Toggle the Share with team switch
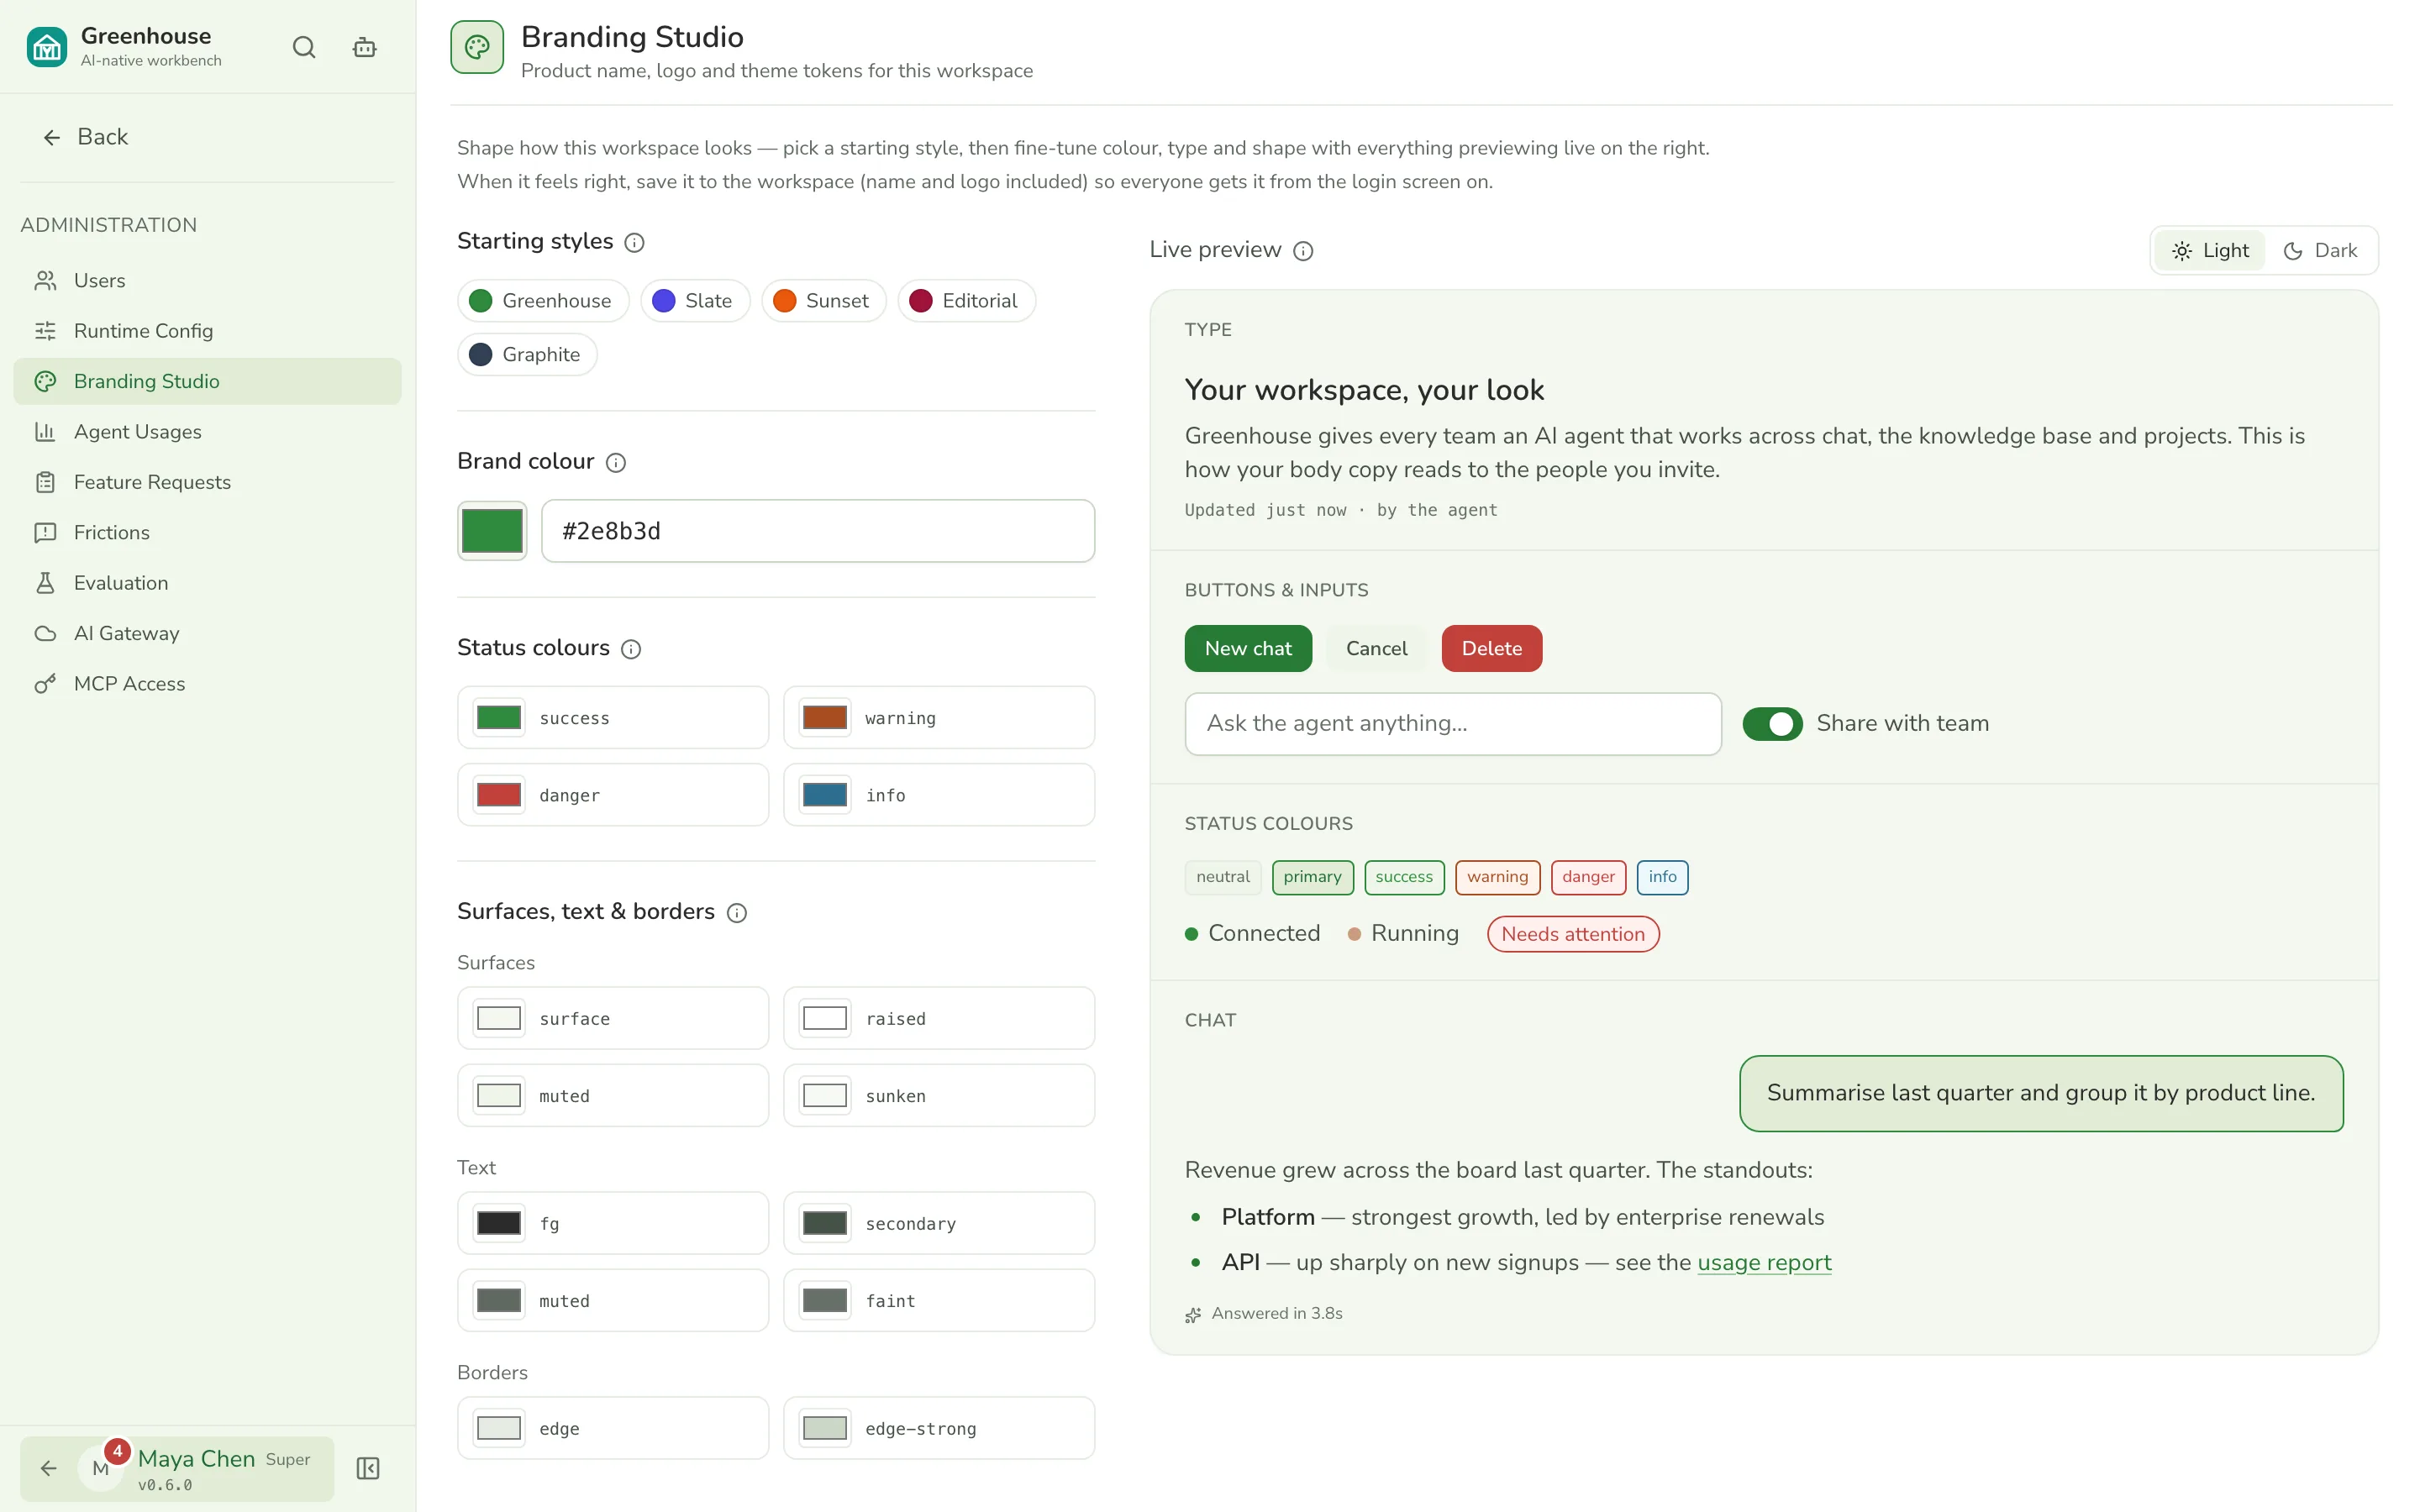2420x1512 pixels. pos(1772,724)
